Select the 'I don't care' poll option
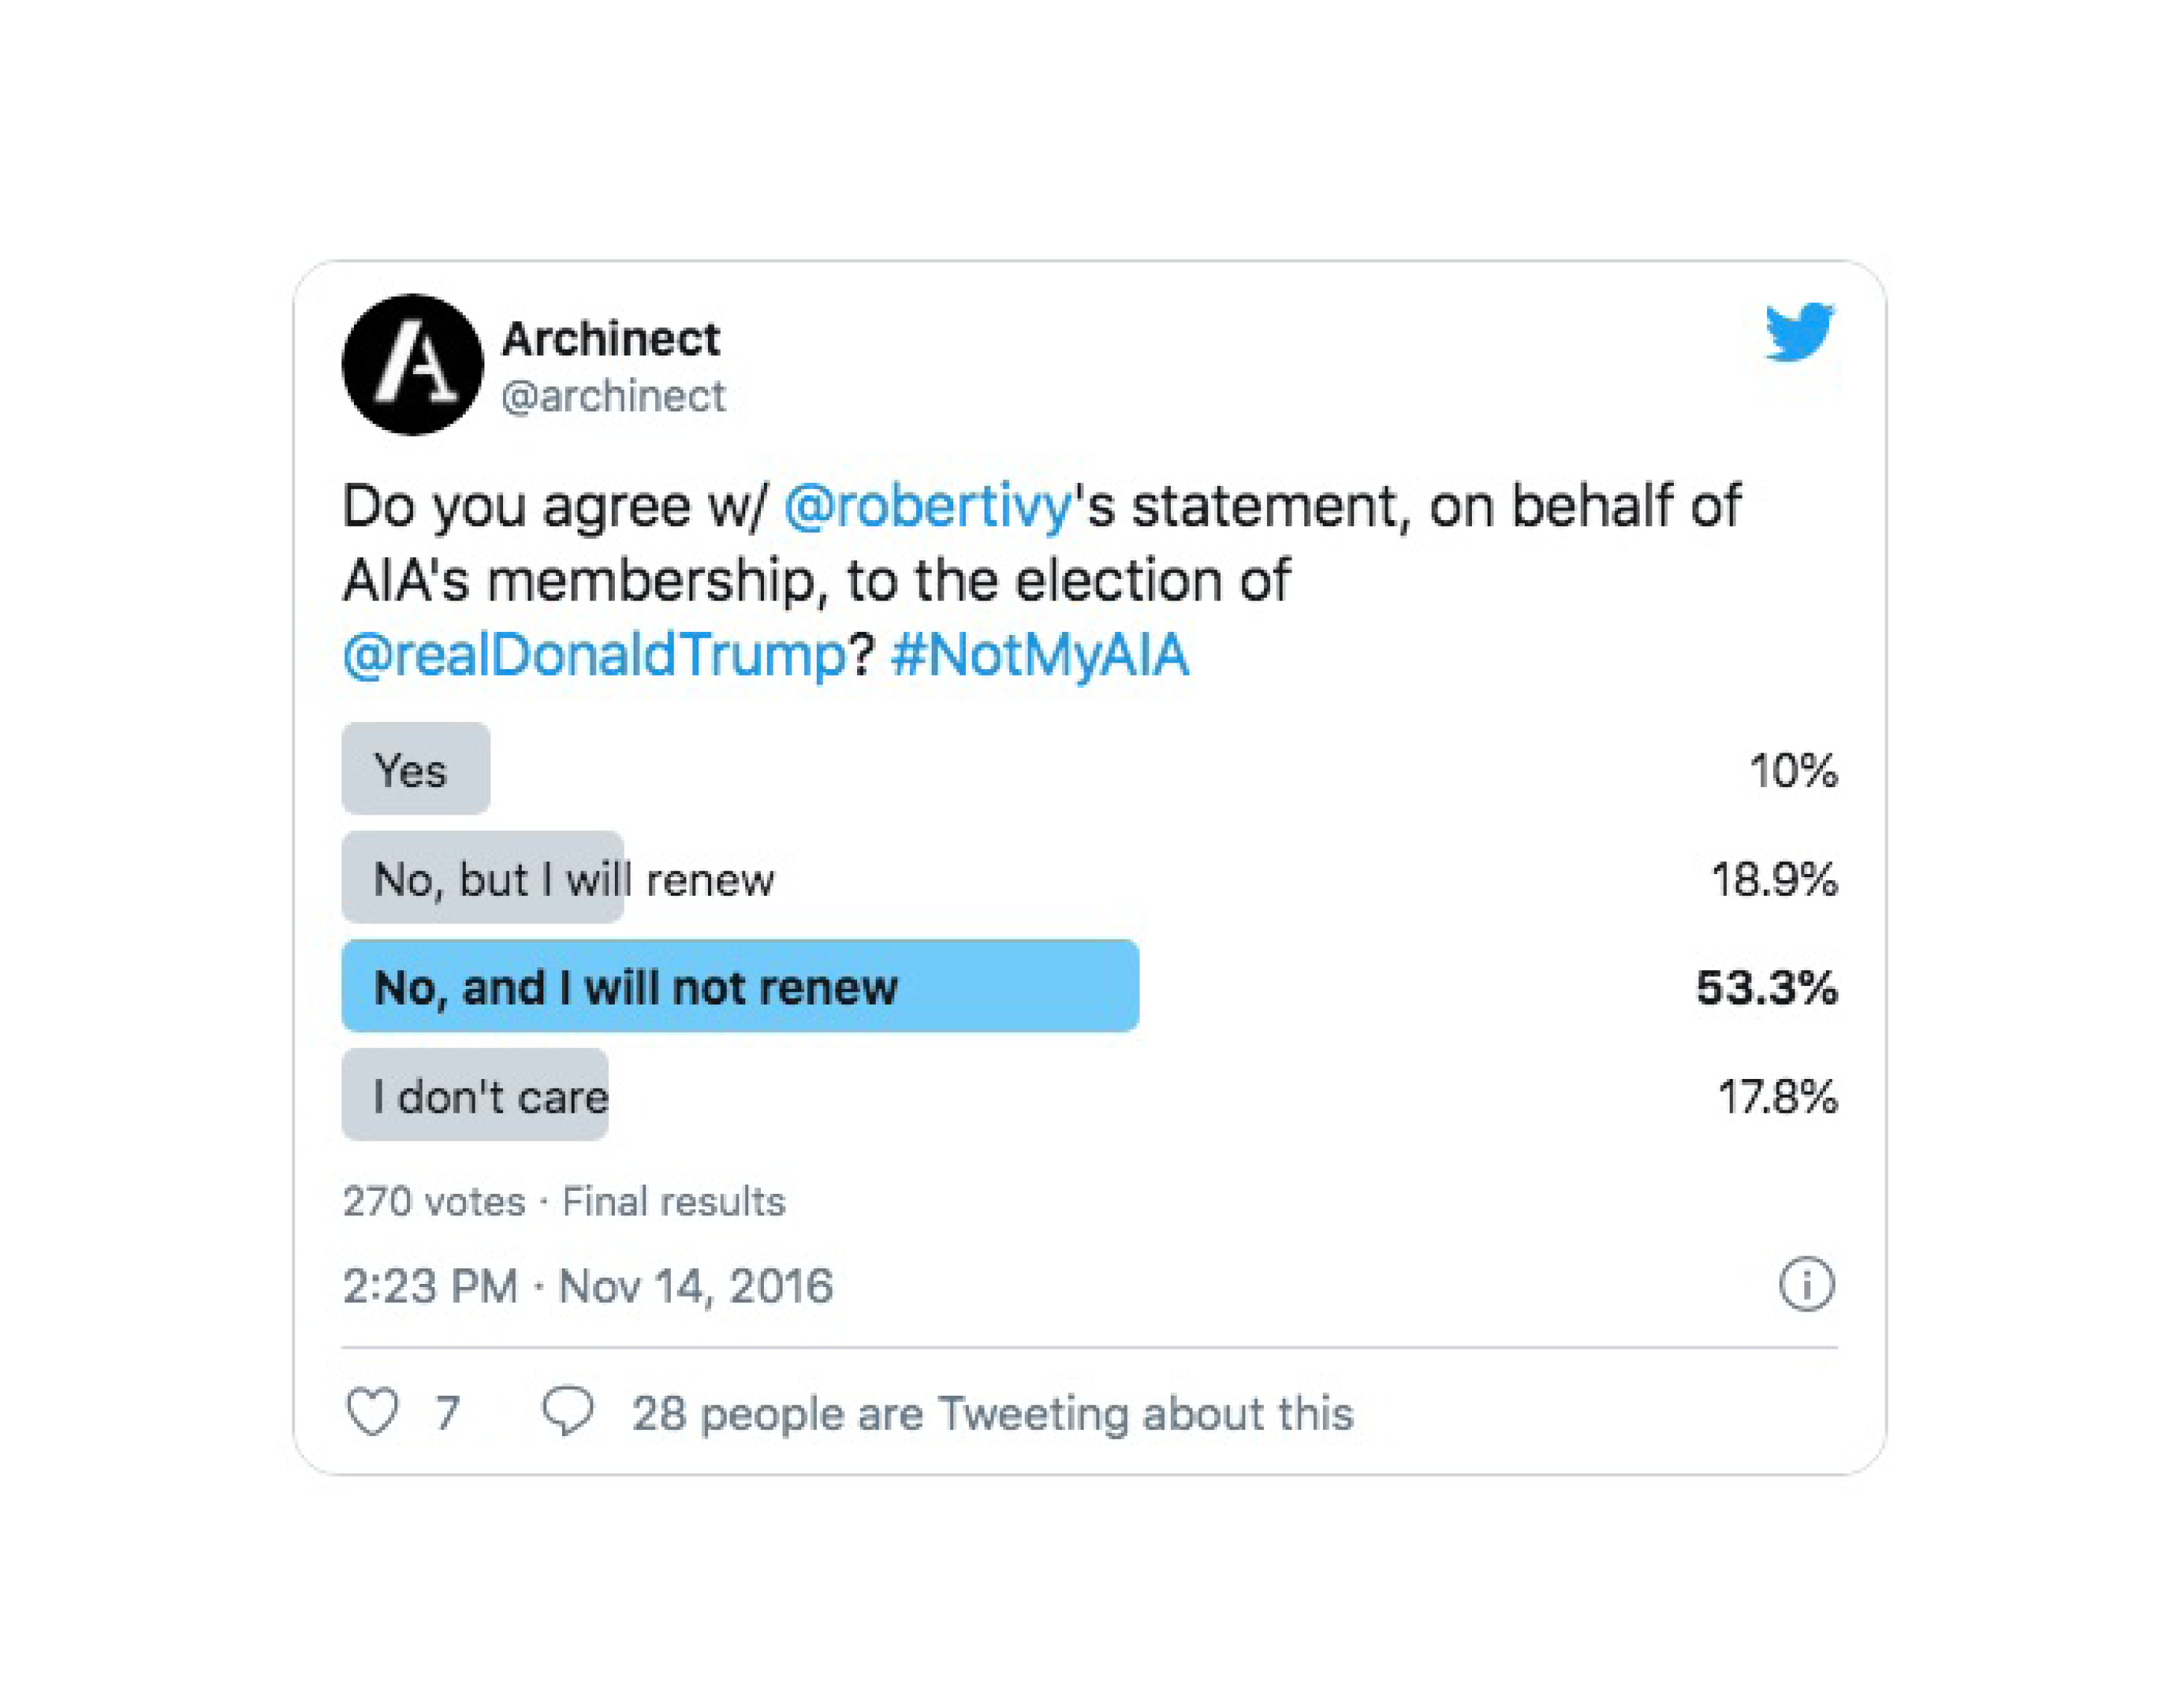The height and width of the screenshot is (1708, 2174). point(490,1096)
